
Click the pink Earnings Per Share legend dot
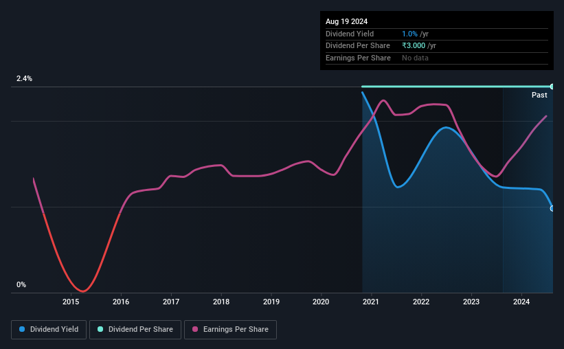195,329
